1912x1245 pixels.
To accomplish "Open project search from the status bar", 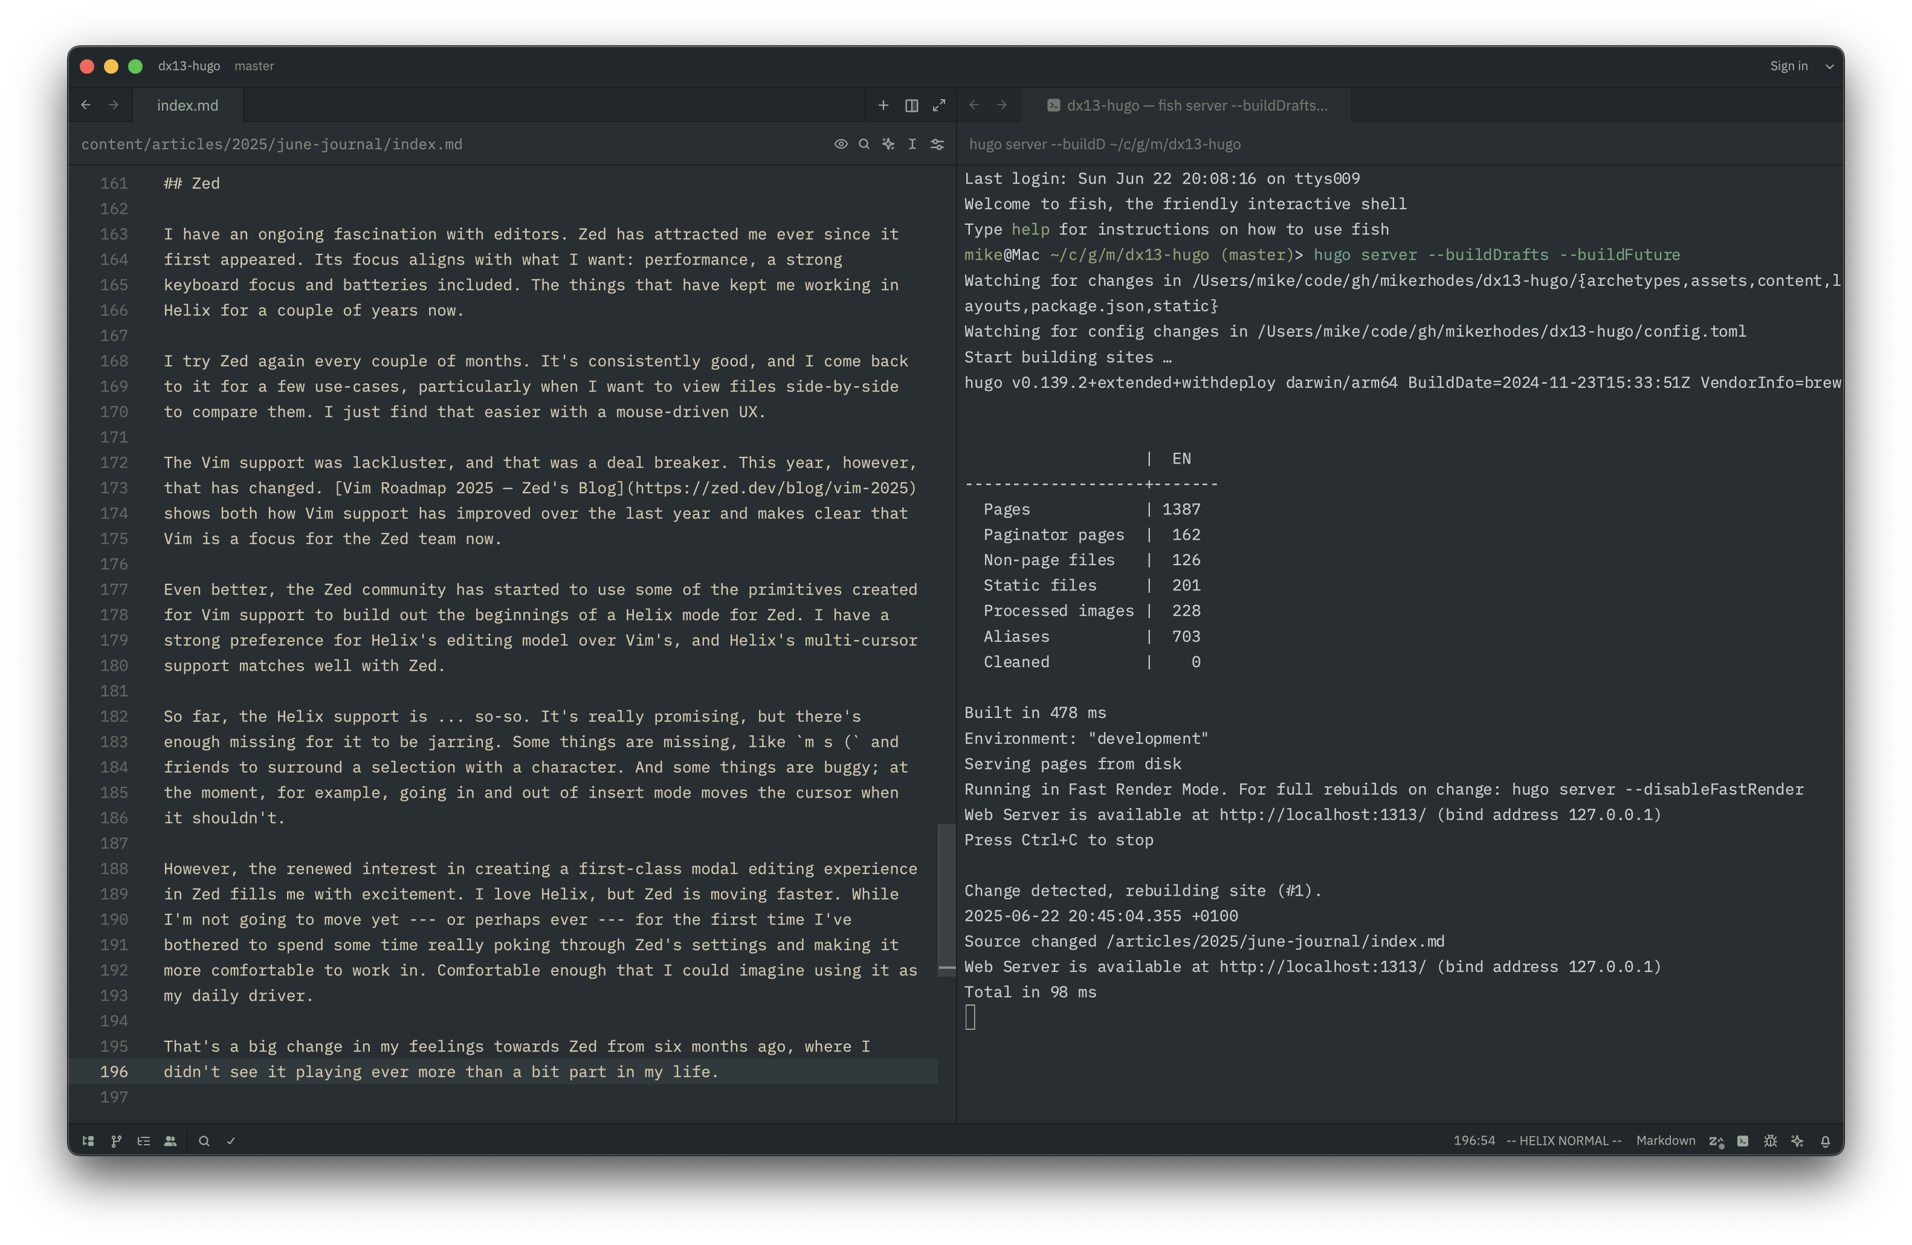I will [x=204, y=1140].
